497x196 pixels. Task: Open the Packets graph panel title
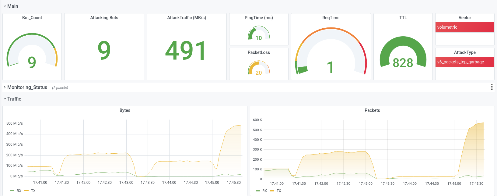point(372,110)
